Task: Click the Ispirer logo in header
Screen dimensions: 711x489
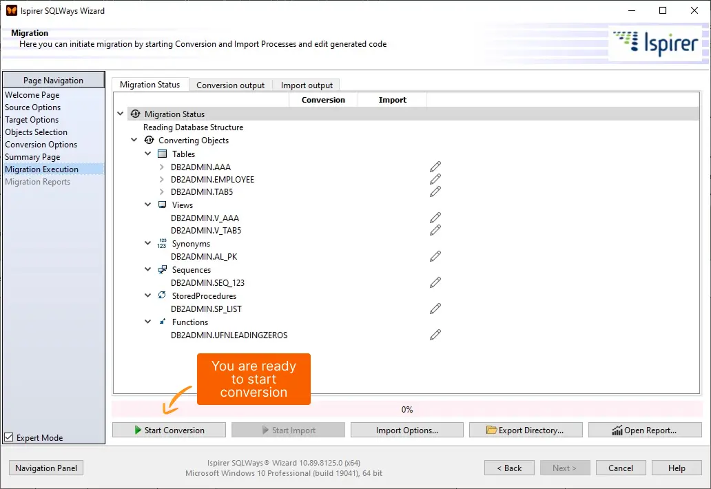Action: point(655,43)
